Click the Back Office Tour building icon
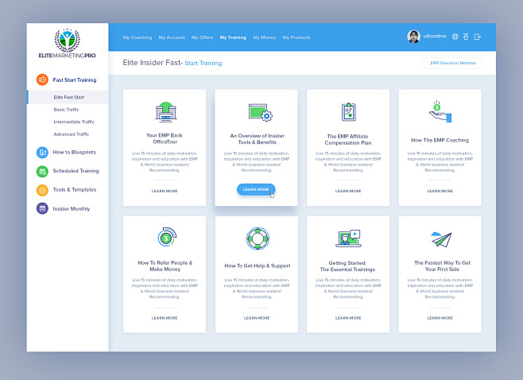 pyautogui.click(x=166, y=112)
